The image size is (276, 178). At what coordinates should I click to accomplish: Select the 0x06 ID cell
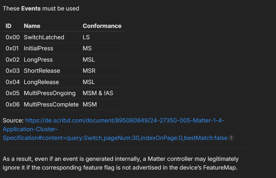click(x=13, y=104)
